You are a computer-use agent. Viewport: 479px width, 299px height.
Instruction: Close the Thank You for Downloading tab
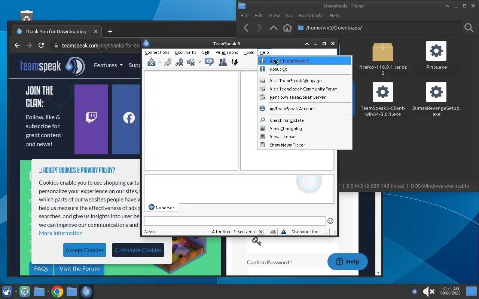click(x=96, y=31)
